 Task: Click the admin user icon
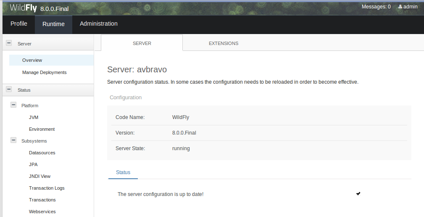click(400, 7)
